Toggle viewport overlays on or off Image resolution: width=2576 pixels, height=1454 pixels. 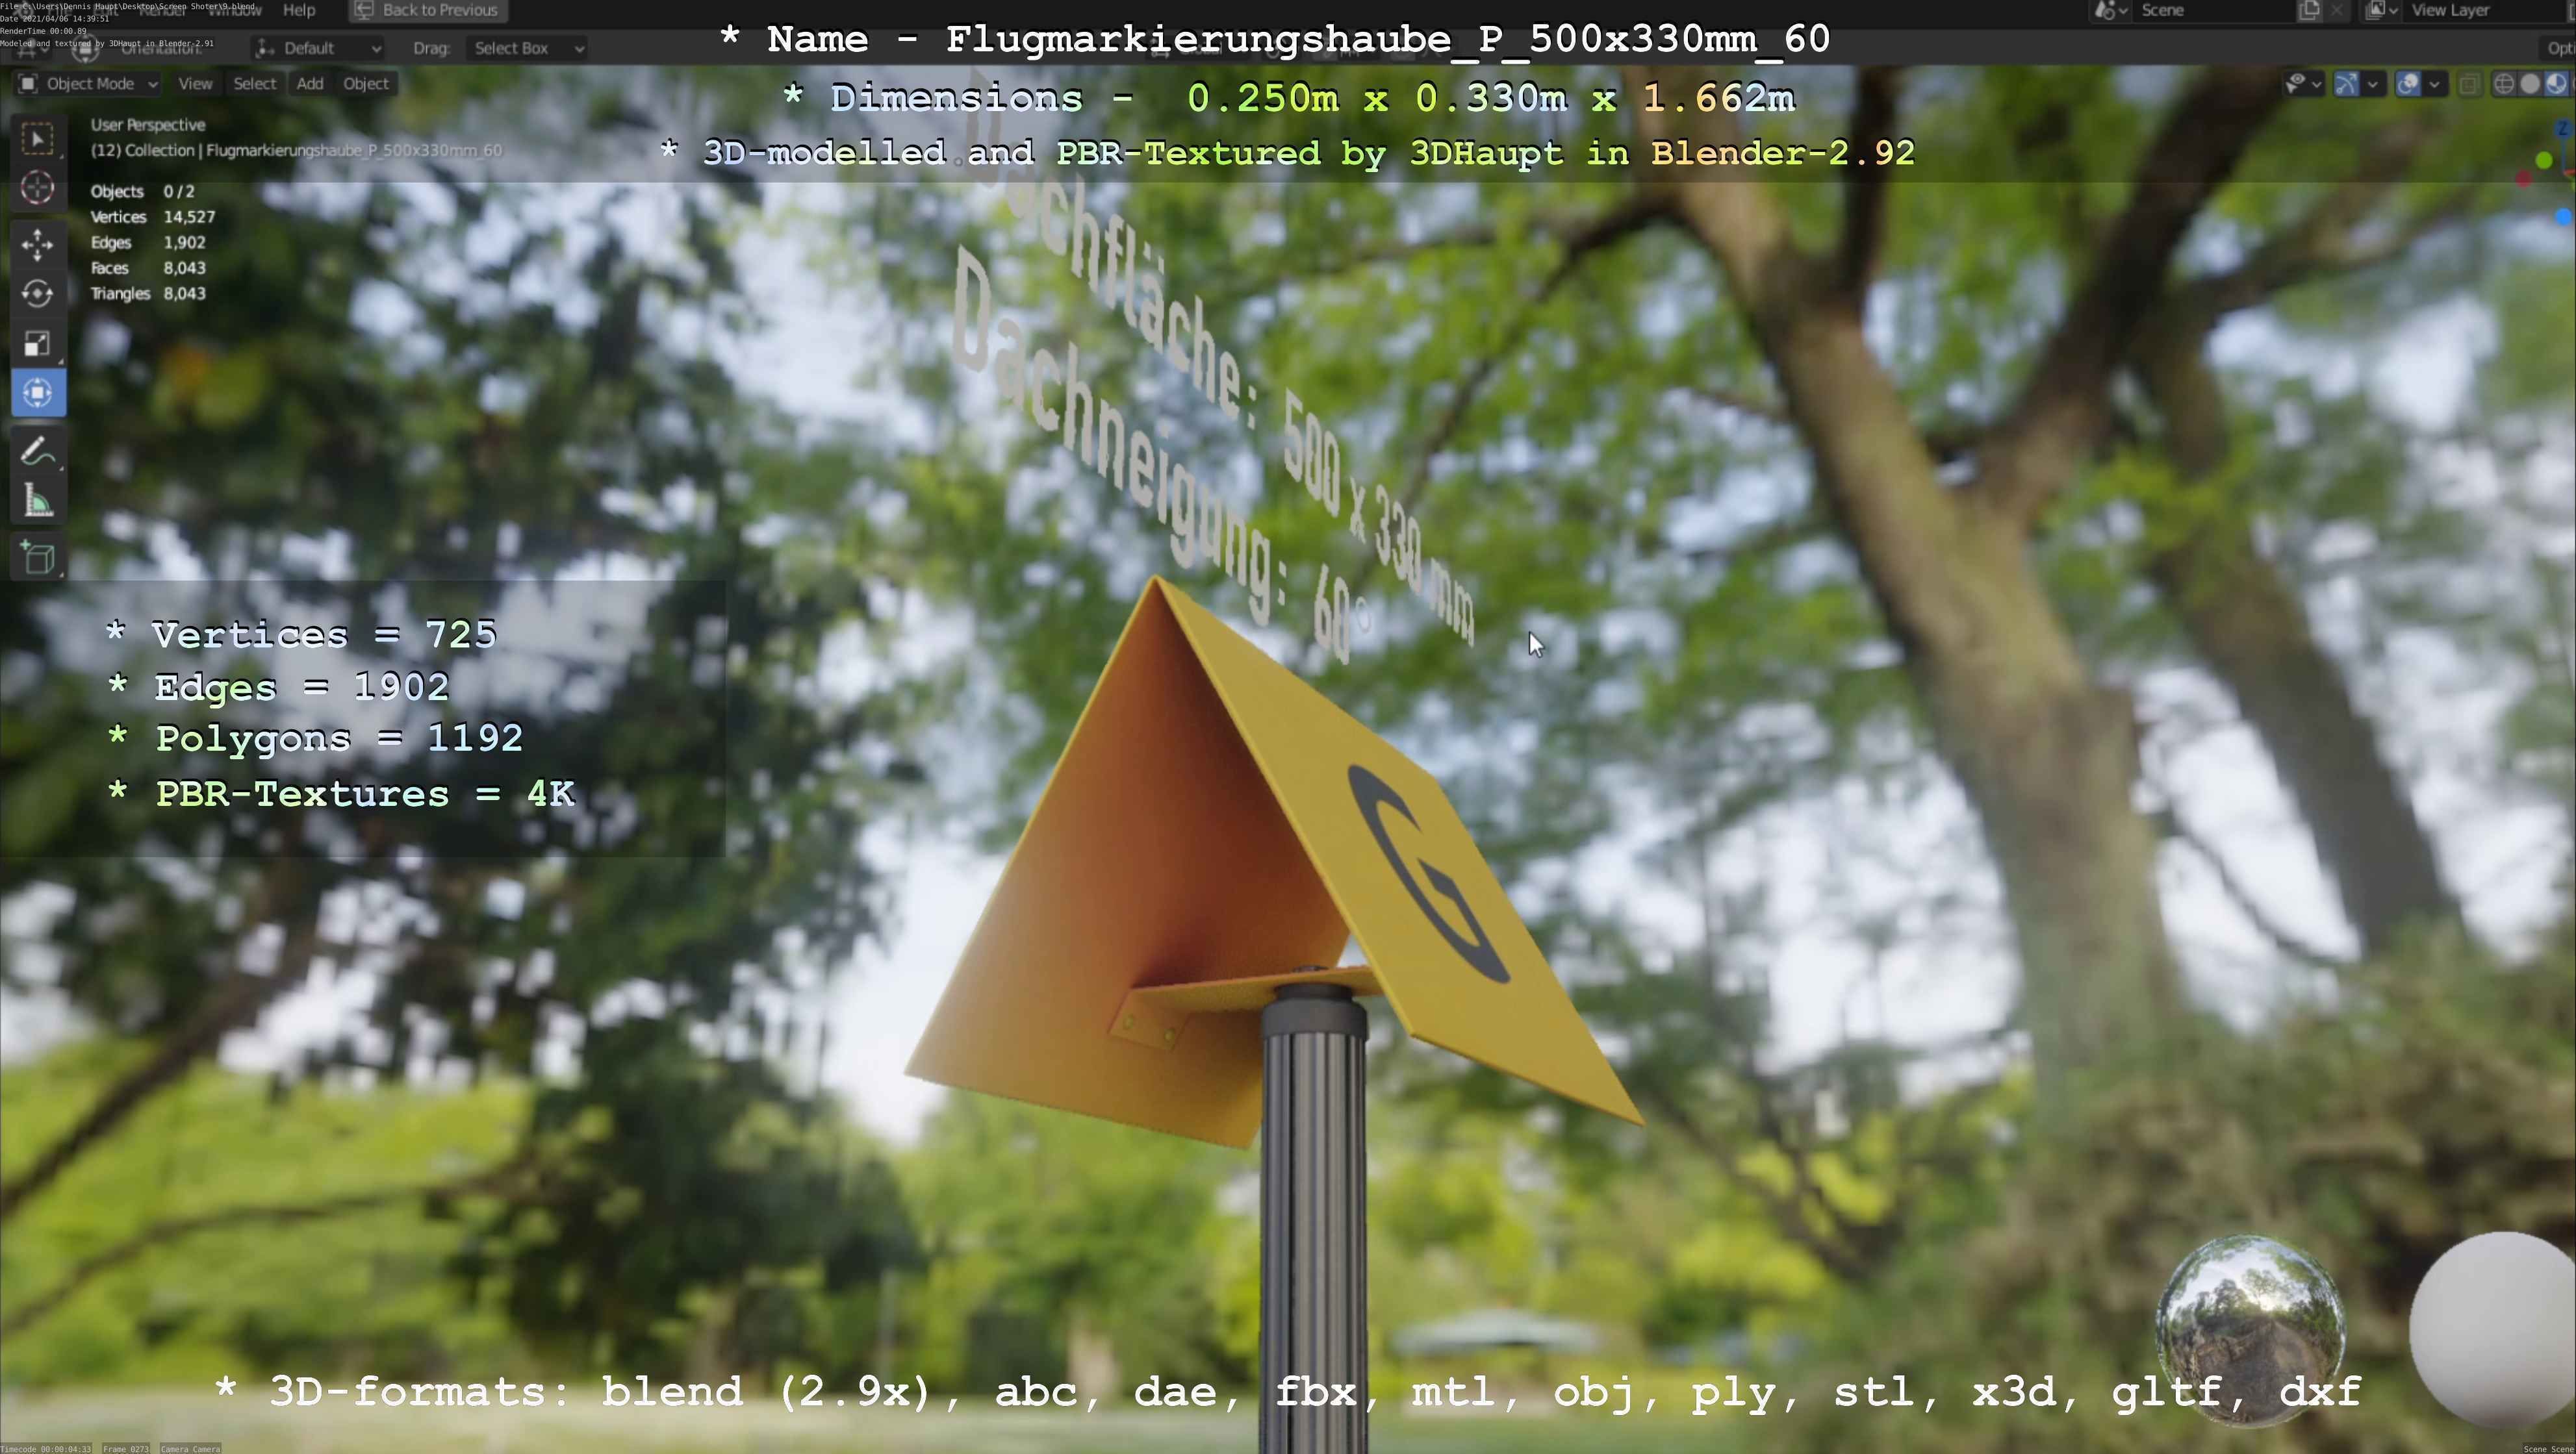click(2408, 84)
